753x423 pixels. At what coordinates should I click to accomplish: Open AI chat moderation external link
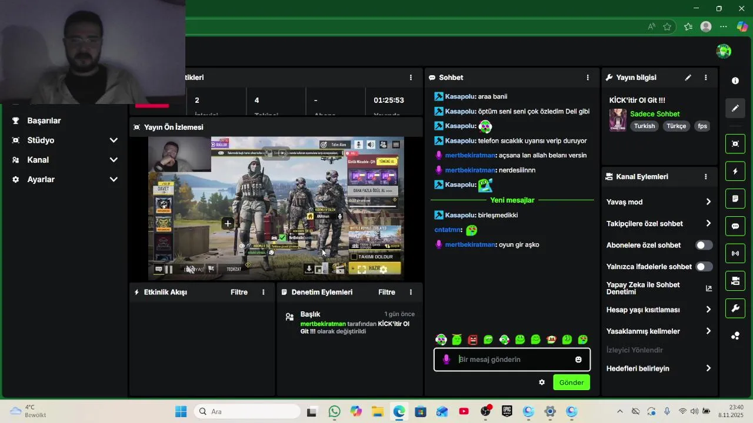click(708, 288)
